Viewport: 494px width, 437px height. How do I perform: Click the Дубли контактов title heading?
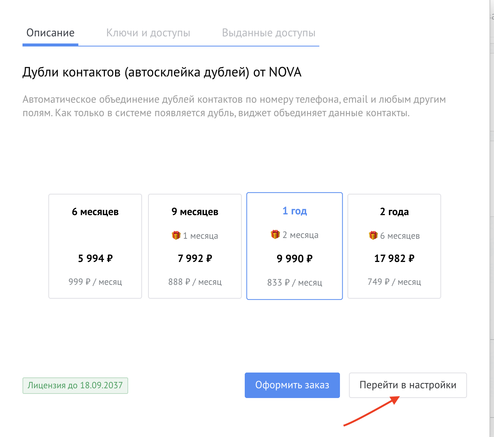(162, 72)
